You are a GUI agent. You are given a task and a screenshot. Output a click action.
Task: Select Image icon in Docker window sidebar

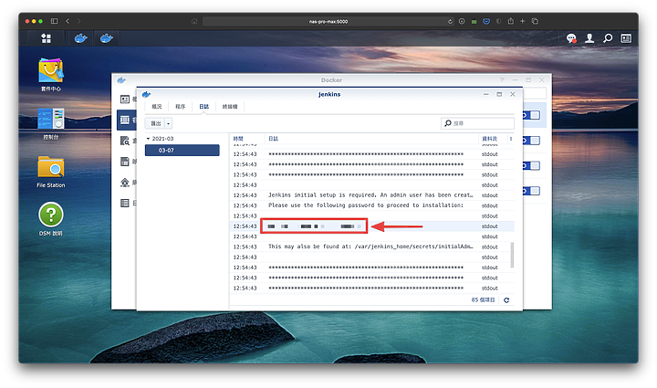[x=125, y=162]
